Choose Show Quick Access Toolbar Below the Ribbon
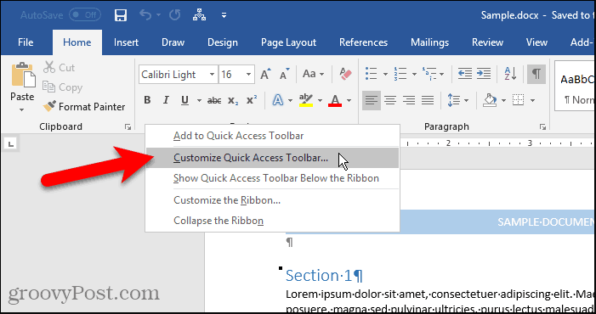 [x=272, y=178]
